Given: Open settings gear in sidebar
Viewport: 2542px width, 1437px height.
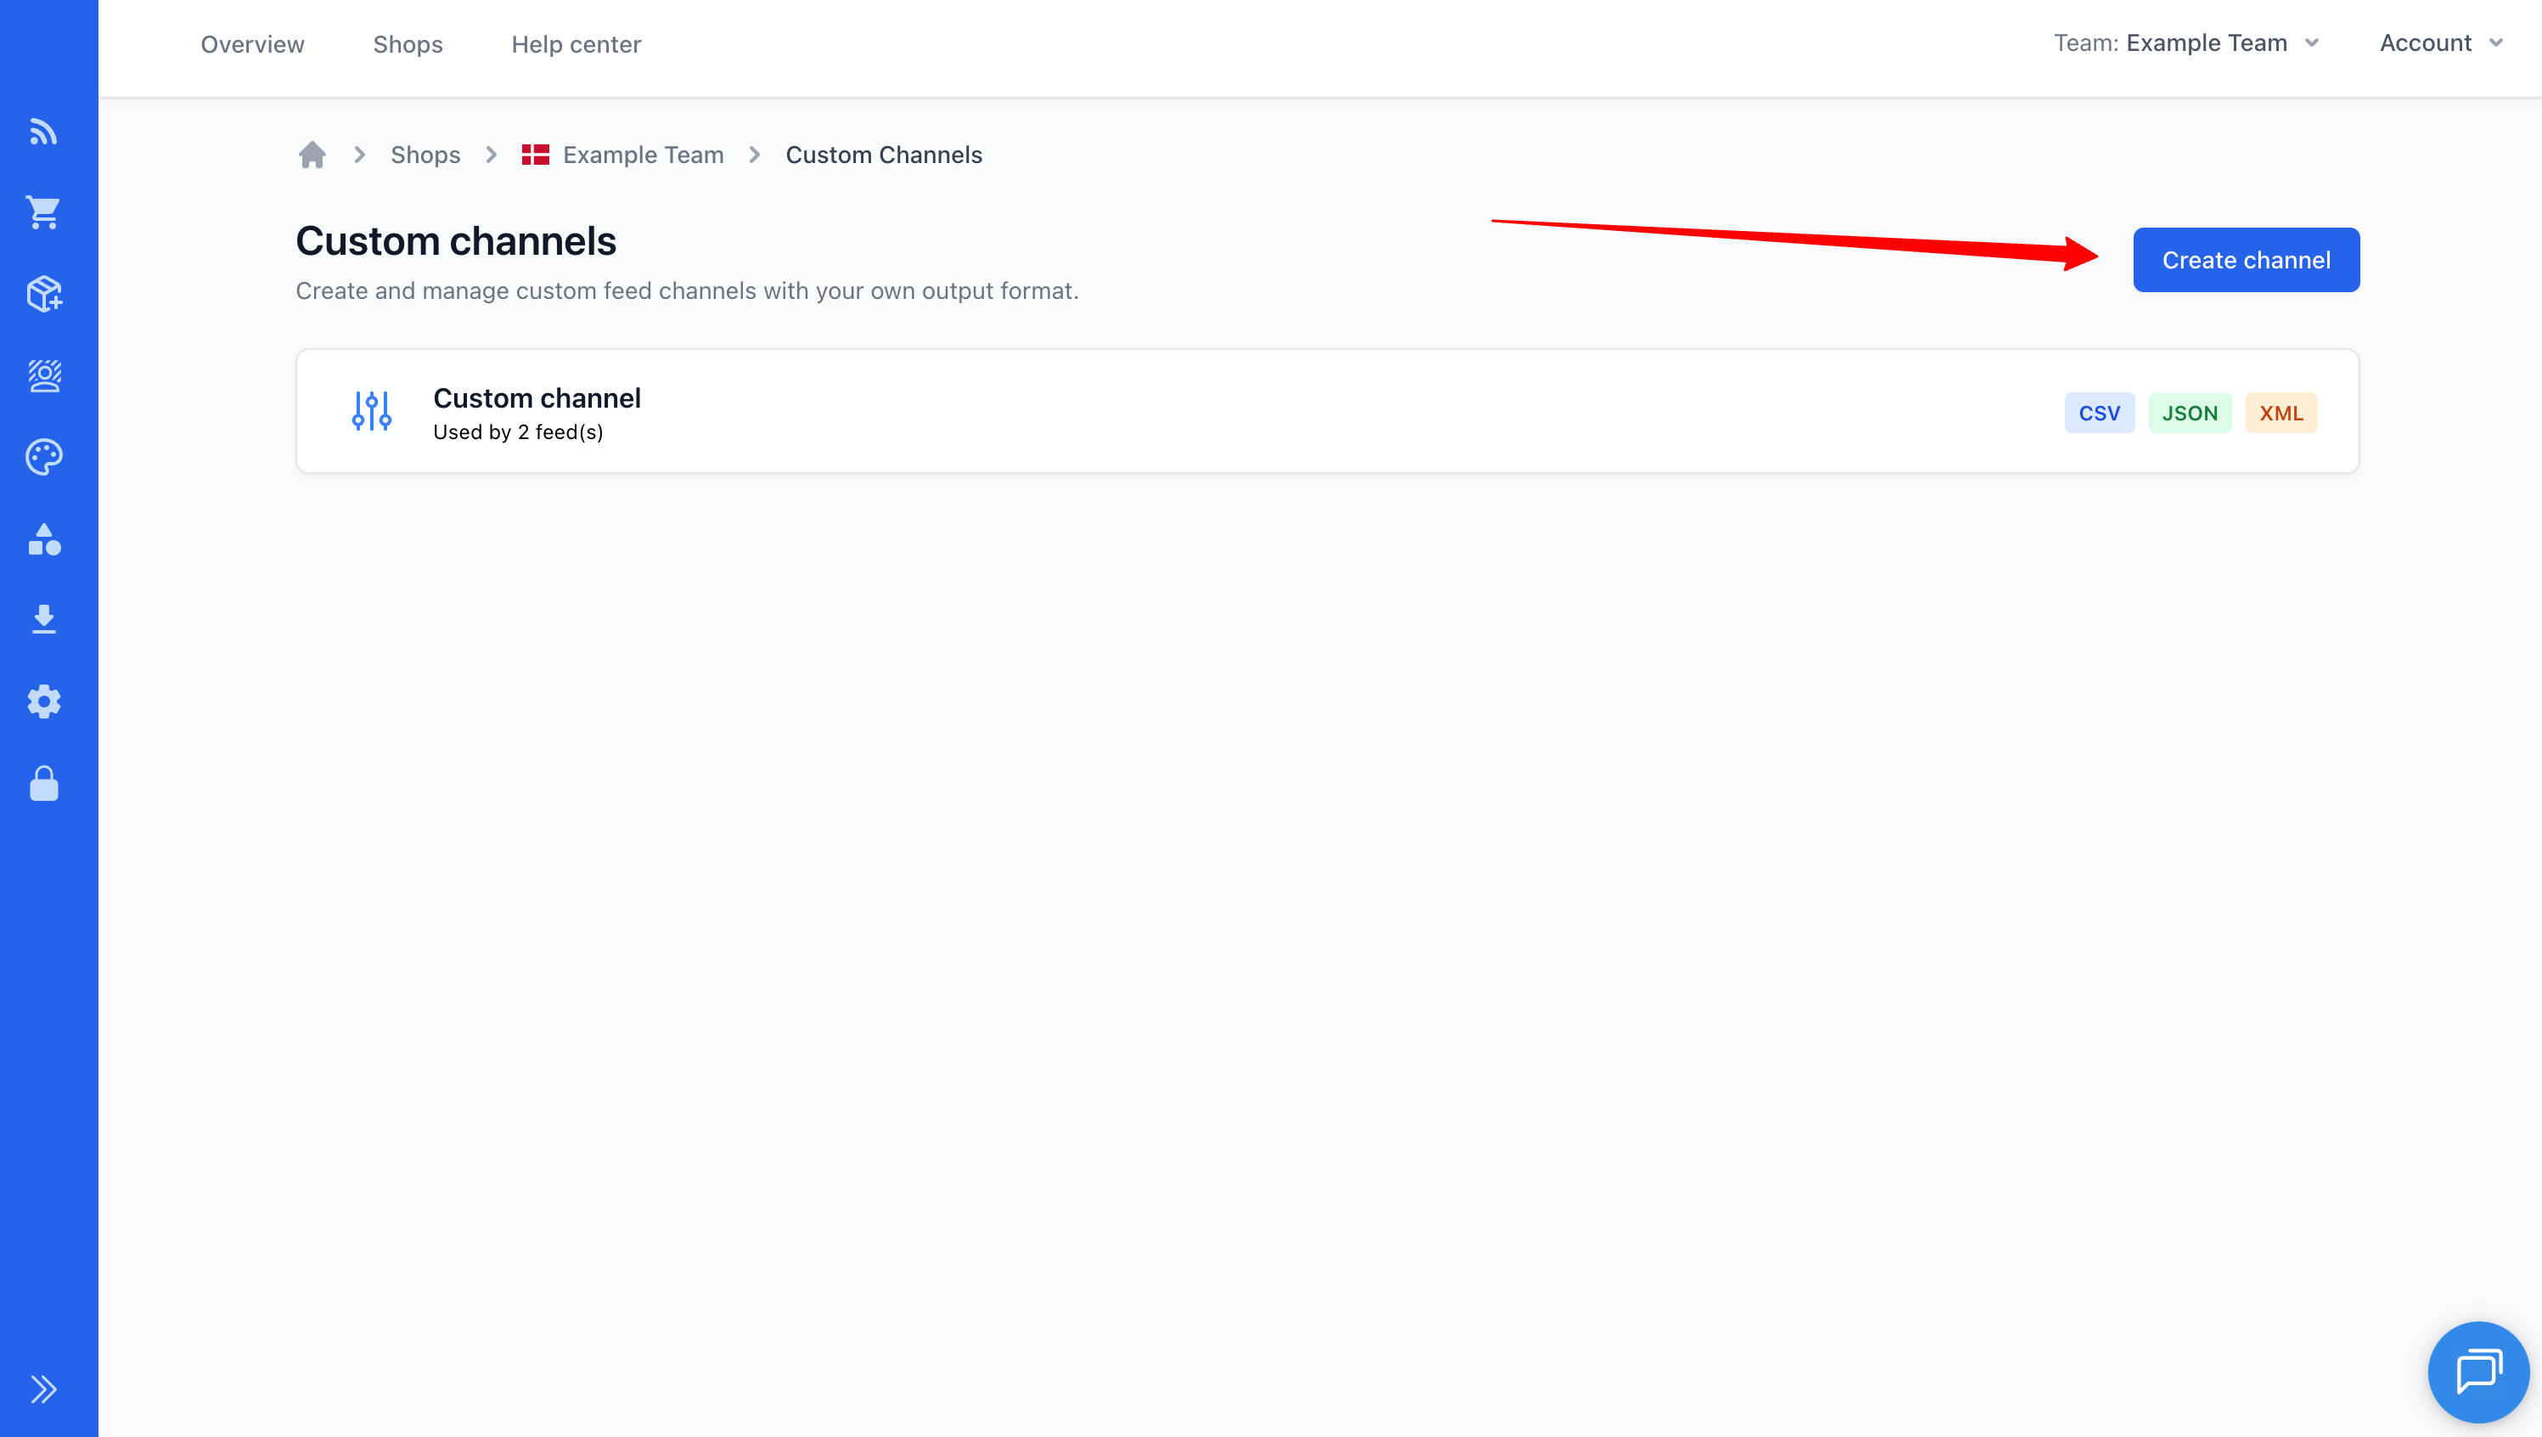Looking at the screenshot, I should 43,702.
